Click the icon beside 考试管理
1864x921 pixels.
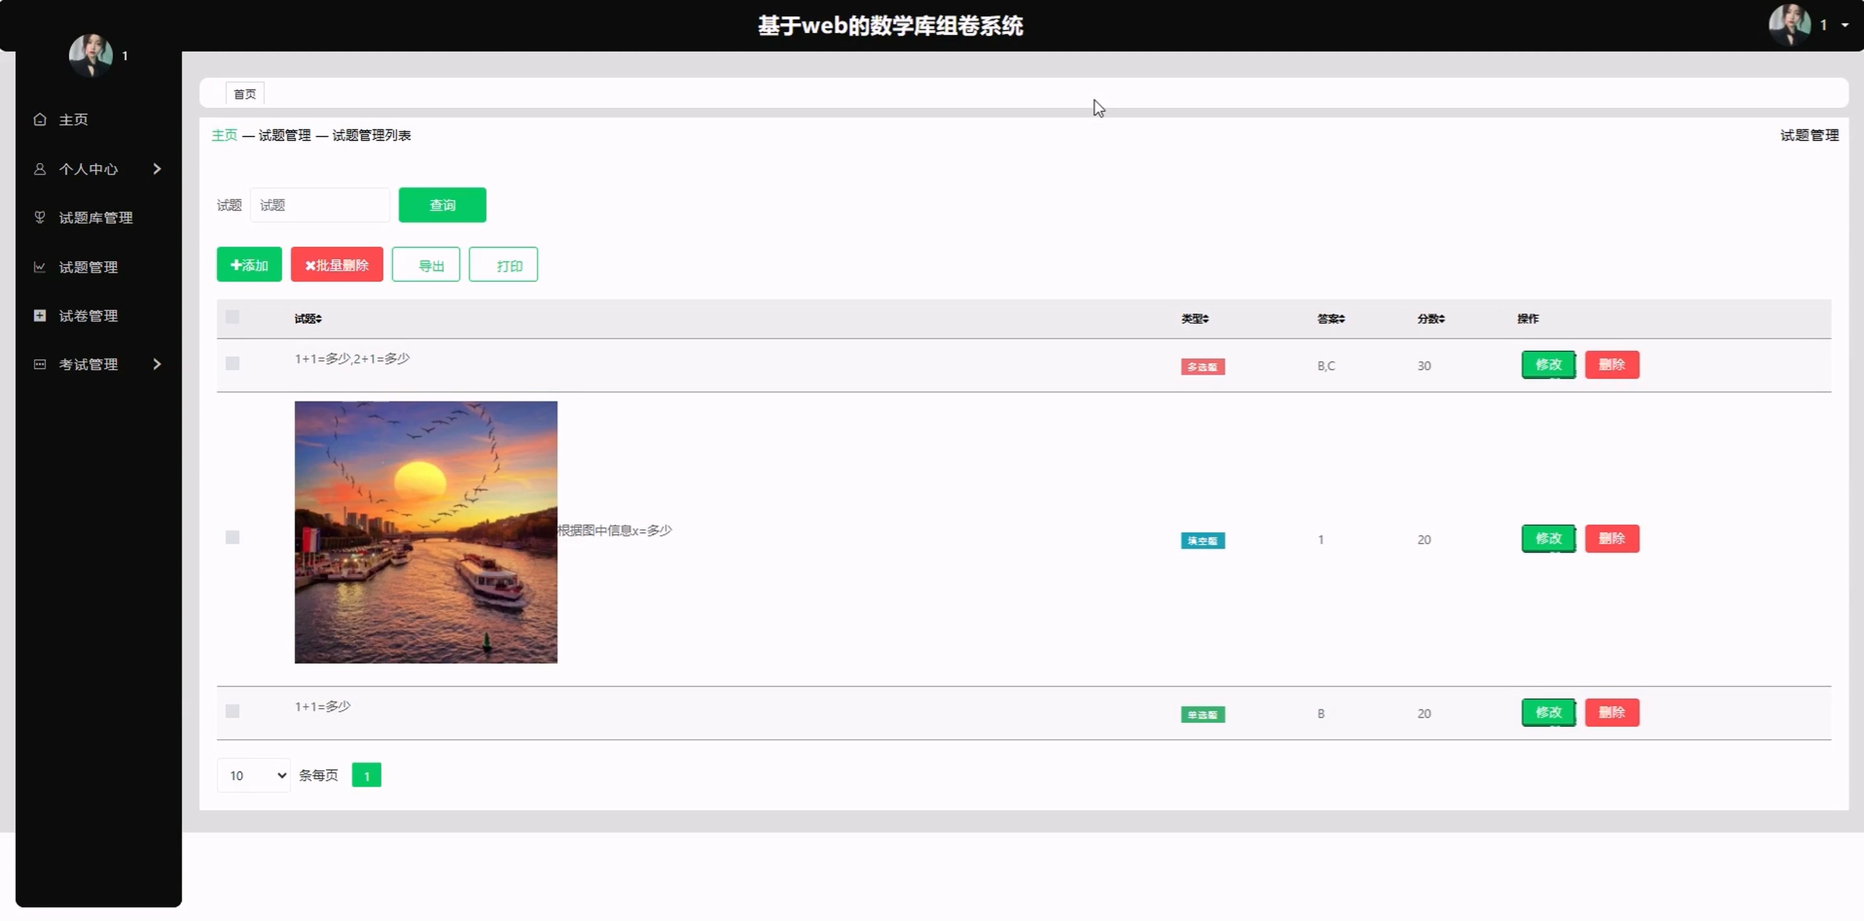tap(40, 364)
